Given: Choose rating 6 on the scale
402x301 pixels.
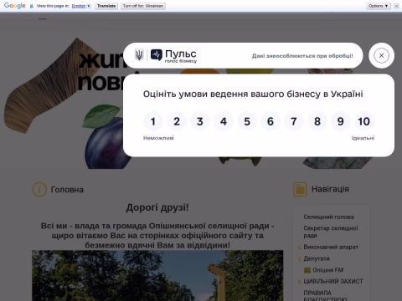Looking at the screenshot, I should pyautogui.click(x=271, y=121).
